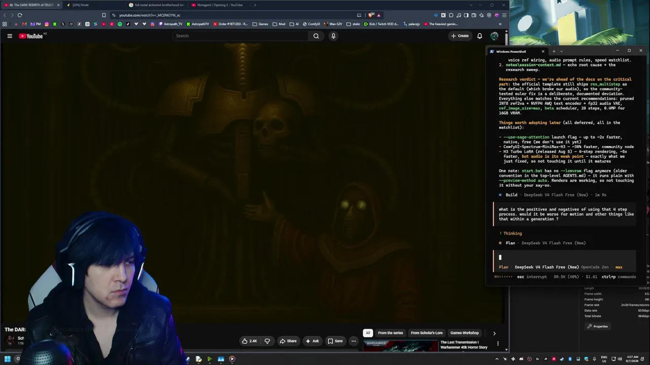Open the X bookmark icon
Image resolution: width=650 pixels, height=365 pixels.
[x=63, y=24]
